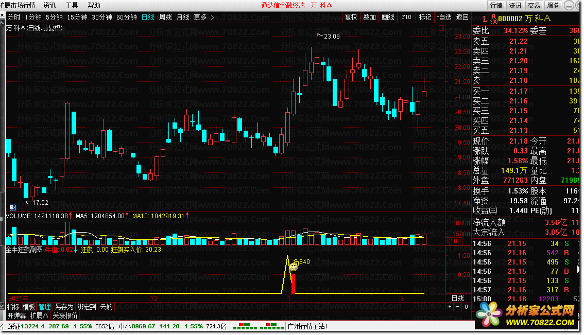
Task: Select the 15分钟 period tab
Action: click(x=77, y=17)
